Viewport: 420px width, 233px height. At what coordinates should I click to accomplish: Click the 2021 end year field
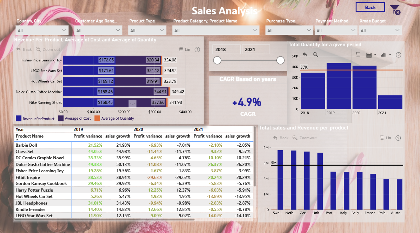point(256,49)
